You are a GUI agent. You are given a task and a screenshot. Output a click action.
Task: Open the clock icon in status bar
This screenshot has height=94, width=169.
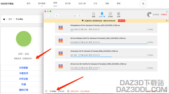(46, 91)
